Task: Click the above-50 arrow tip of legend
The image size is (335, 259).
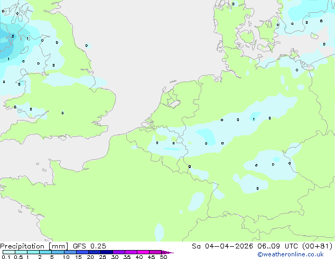Action: 168,252
